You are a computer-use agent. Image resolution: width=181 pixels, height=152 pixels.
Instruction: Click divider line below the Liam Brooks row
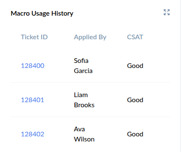coord(90,117)
